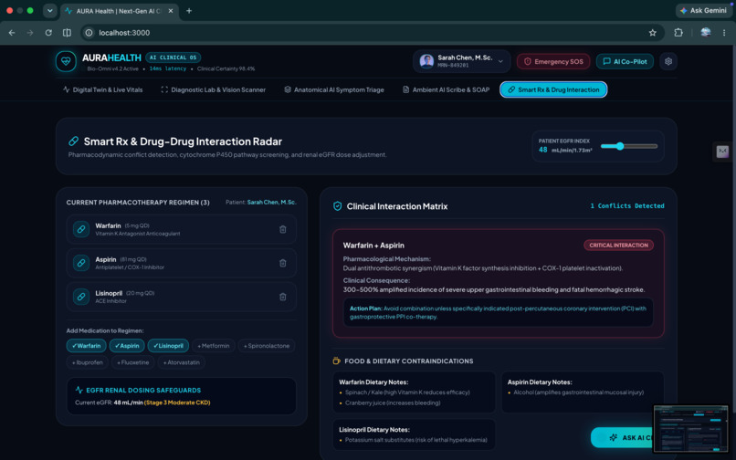Click the Clinical Interaction Matrix shield icon
736x460 pixels.
pyautogui.click(x=337, y=206)
